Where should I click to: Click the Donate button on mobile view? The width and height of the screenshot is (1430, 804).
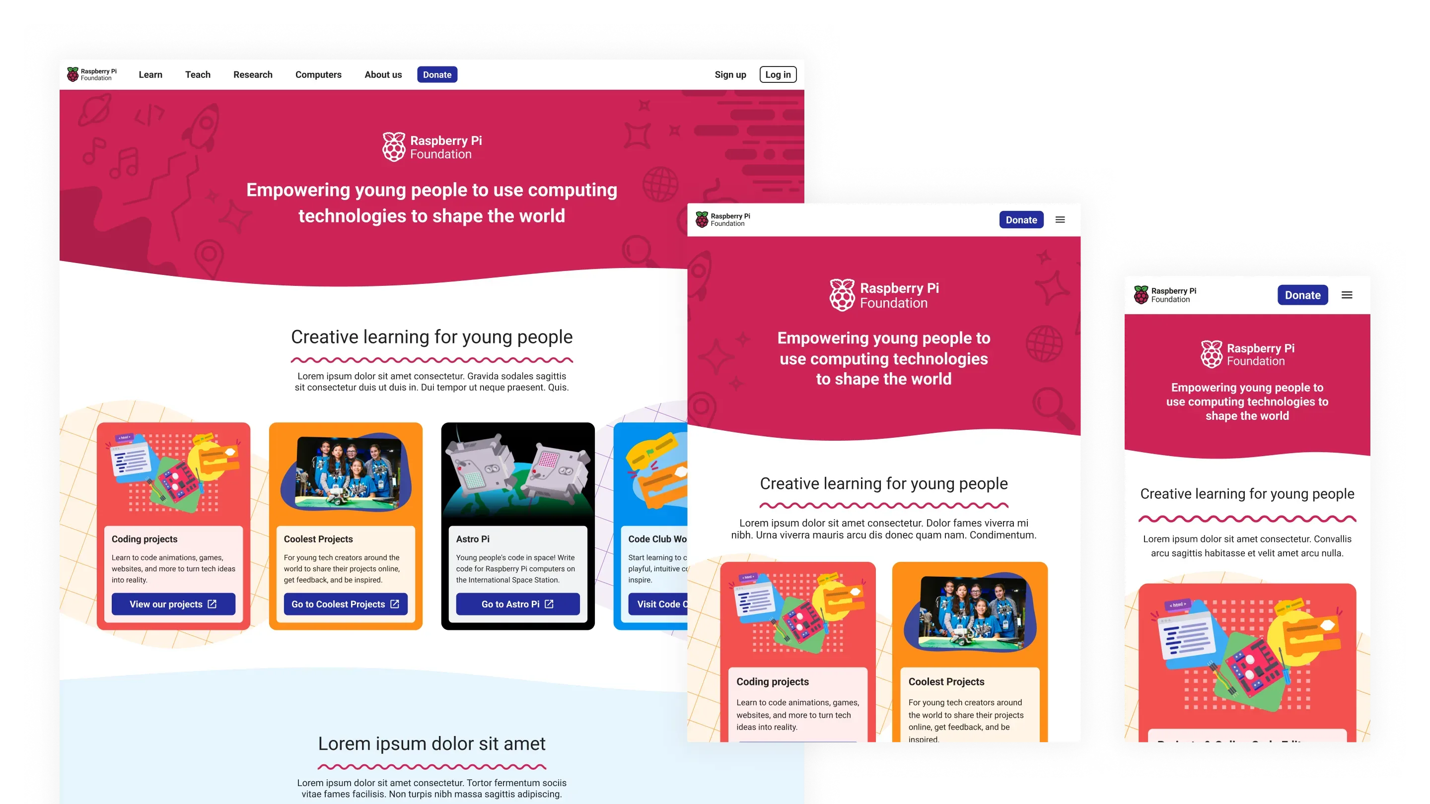point(1302,293)
